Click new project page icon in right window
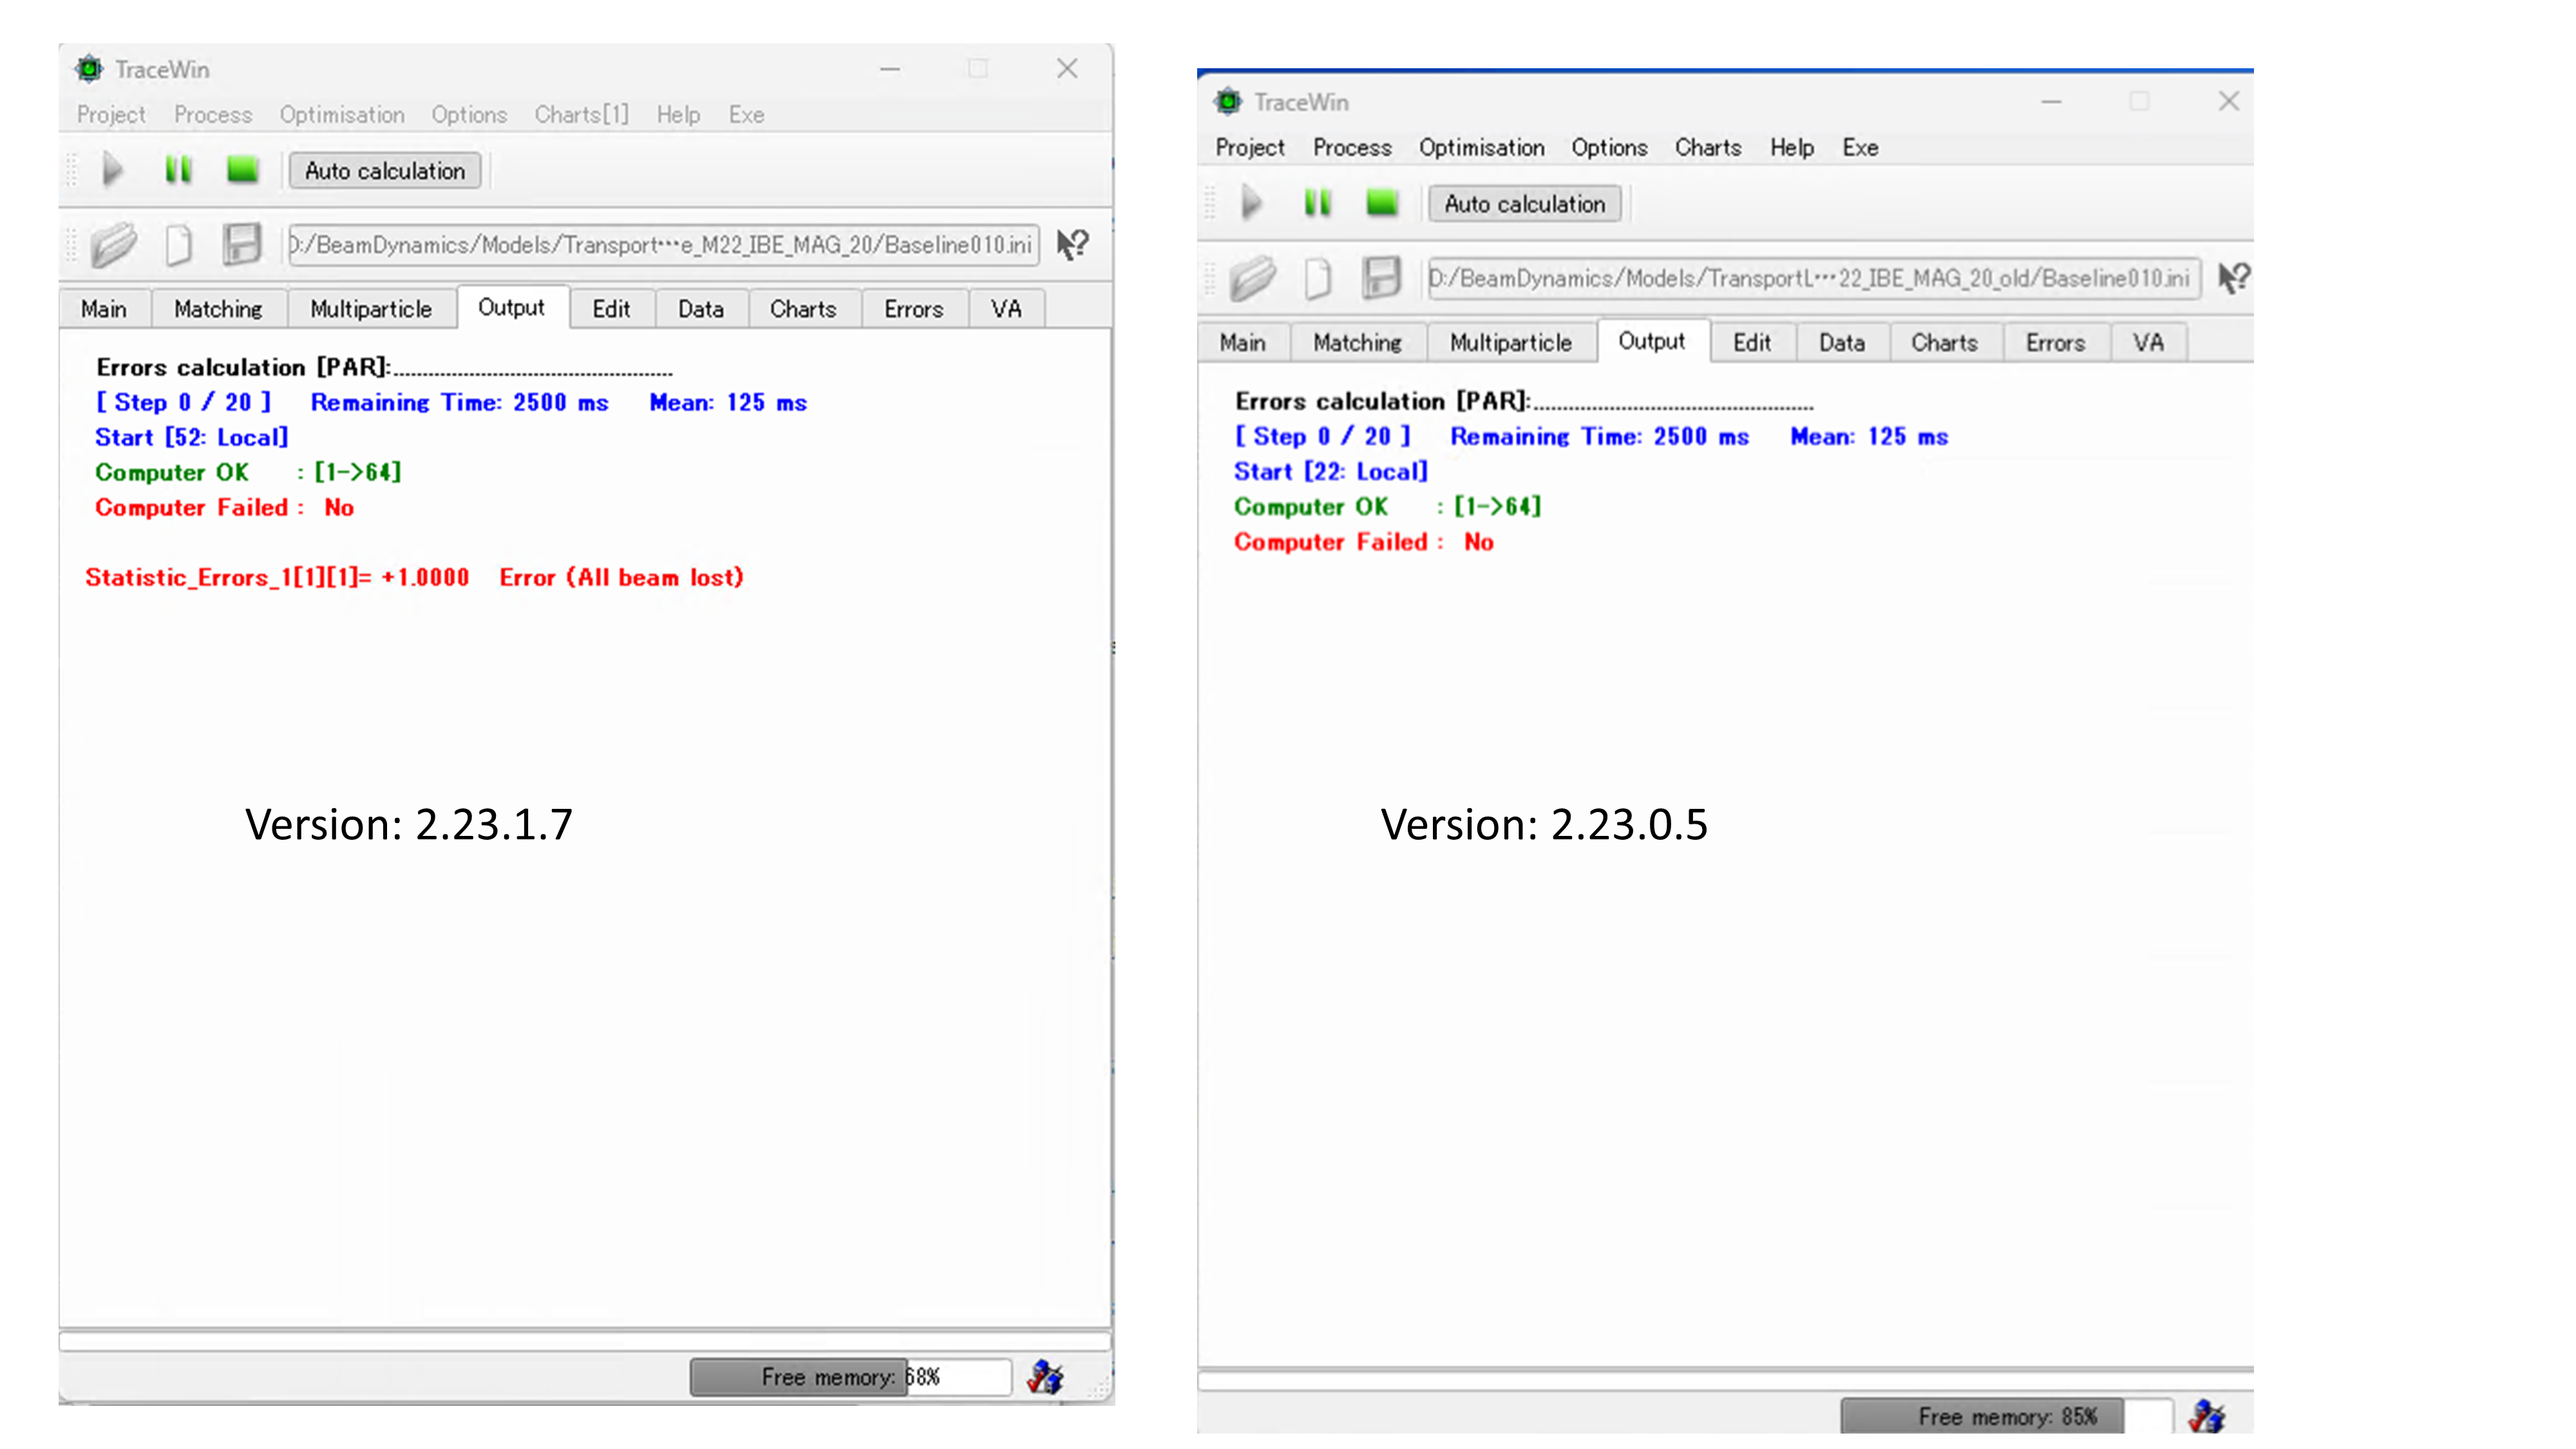Image resolution: width=2576 pixels, height=1449 pixels. pos(1318,278)
